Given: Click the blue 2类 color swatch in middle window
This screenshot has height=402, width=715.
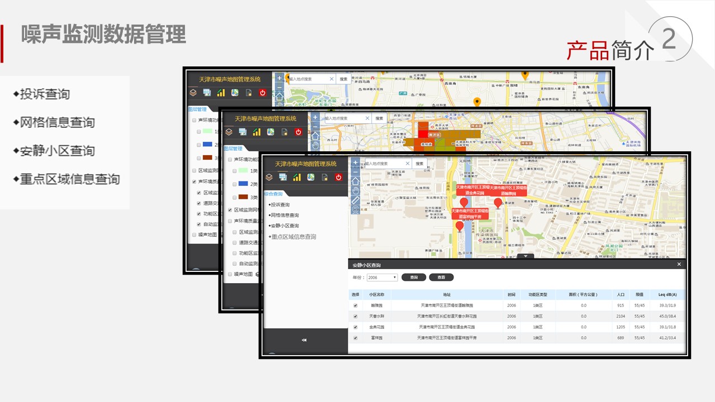Looking at the screenshot, I should point(243,184).
